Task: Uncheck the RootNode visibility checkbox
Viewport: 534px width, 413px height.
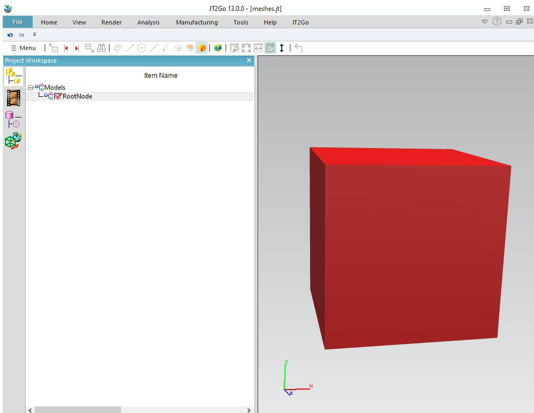Action: click(x=58, y=96)
